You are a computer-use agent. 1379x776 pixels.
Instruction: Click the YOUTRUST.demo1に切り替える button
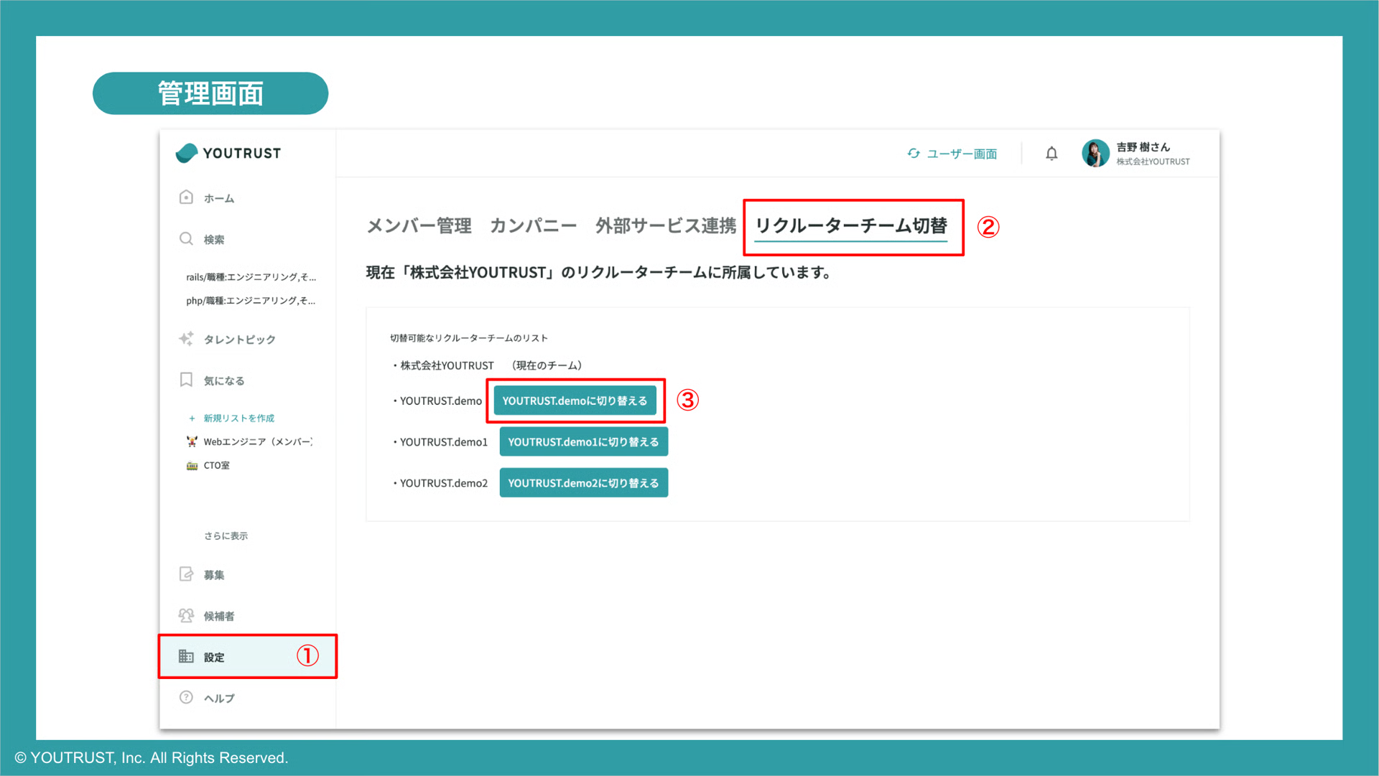point(583,441)
